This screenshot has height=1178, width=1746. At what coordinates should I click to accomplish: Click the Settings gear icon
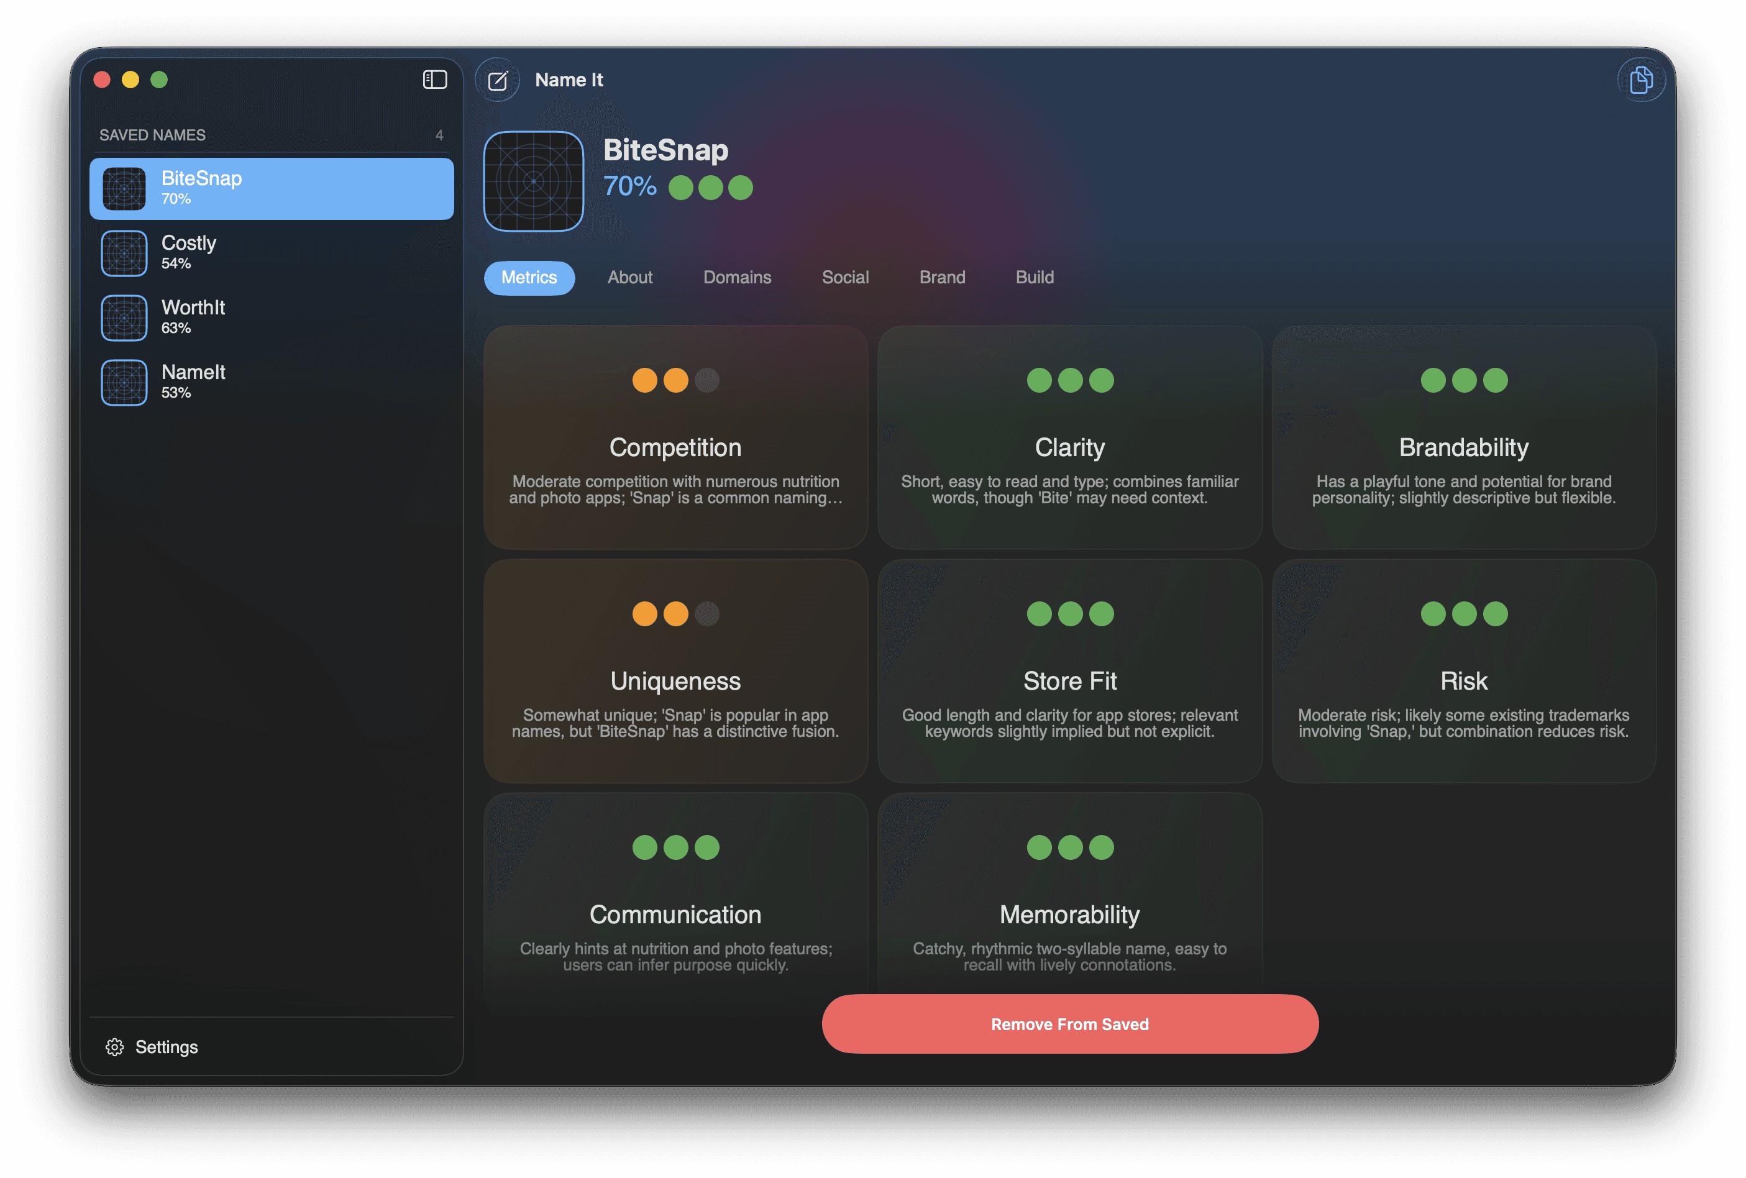114,1046
